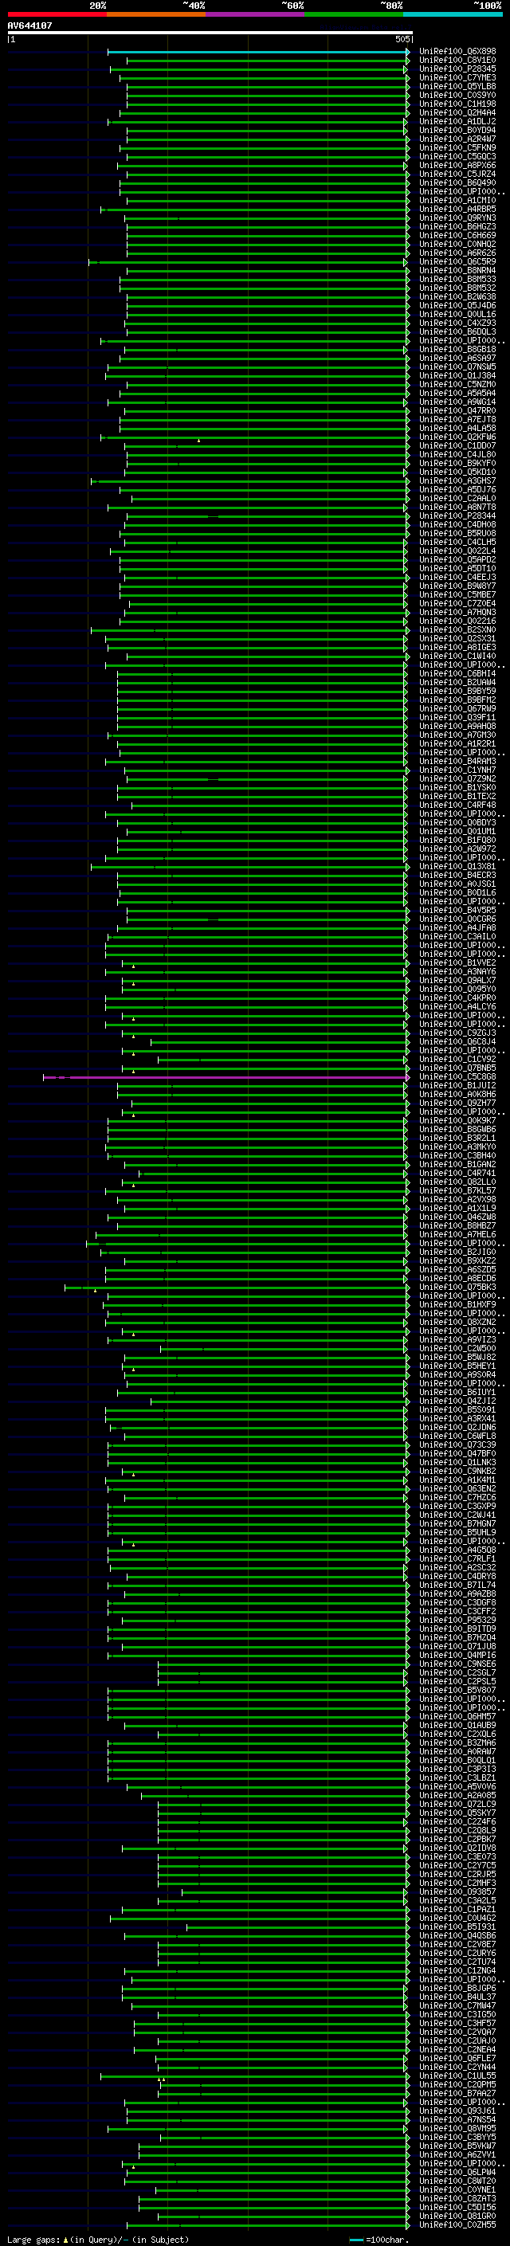This screenshot has width=510, height=2246.
Task: Select hit label UniRef100_A2R4W7
Action: click(x=457, y=139)
